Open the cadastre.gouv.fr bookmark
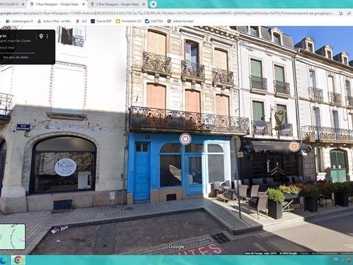353x265 pixels. [x=19, y=21]
